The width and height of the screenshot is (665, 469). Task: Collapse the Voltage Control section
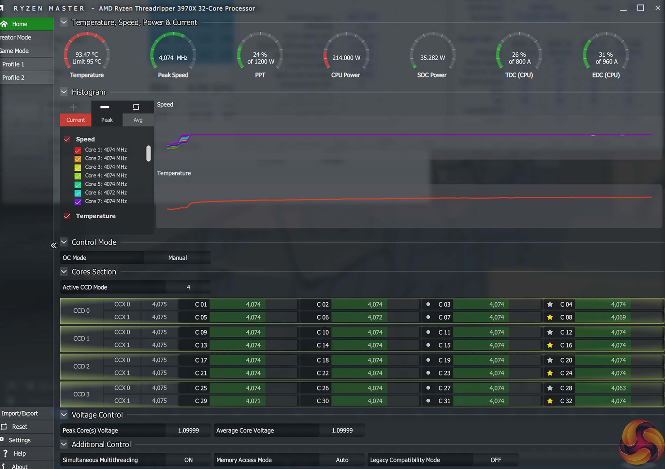click(x=64, y=415)
